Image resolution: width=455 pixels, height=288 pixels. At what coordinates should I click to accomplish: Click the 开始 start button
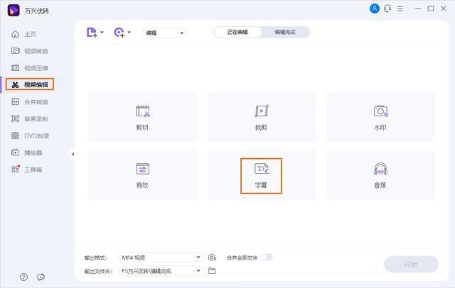411,265
